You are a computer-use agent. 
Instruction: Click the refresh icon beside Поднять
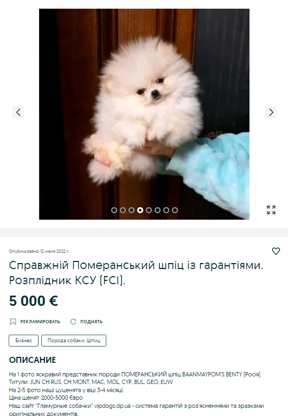(x=73, y=322)
